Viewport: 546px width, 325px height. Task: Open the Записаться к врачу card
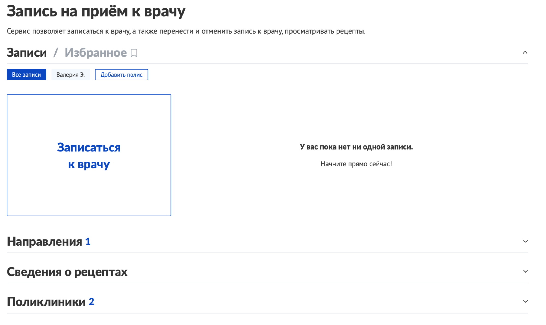tap(89, 155)
